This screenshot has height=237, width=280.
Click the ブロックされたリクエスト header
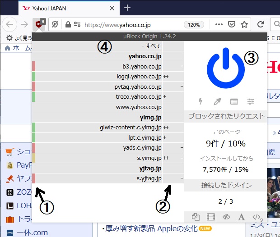pyautogui.click(x=225, y=117)
